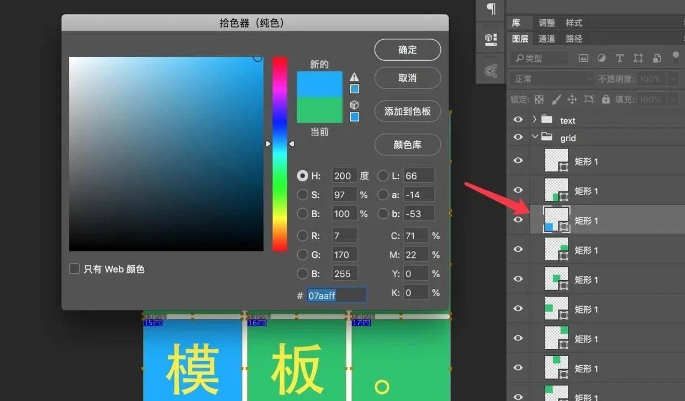This screenshot has width=685, height=401.
Task: Click the slice 17 badge on the canvas
Action: [x=361, y=322]
